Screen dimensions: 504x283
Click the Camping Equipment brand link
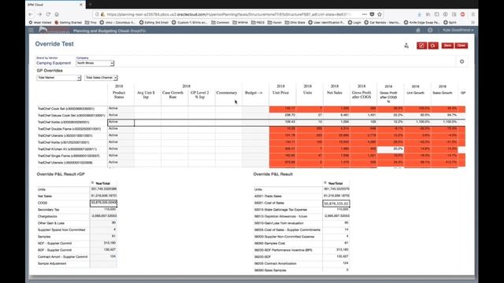tap(54, 63)
